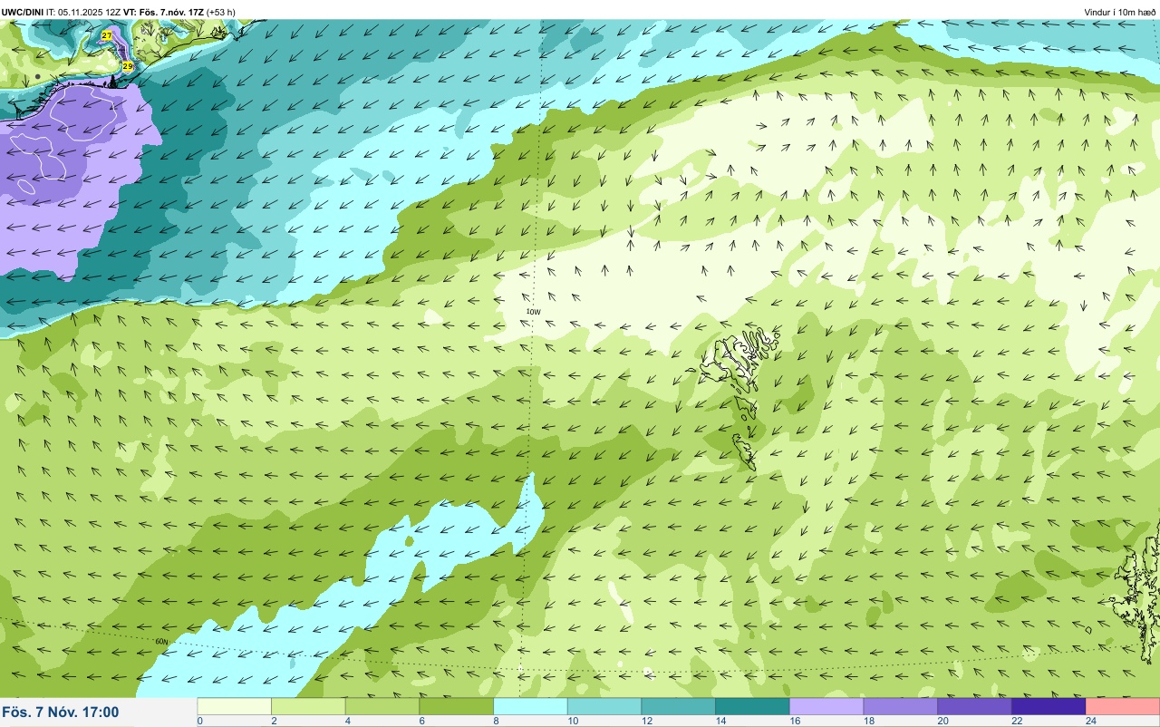Click the Fös. 7 Nóv. 17:00 timestamp
This screenshot has width=1160, height=727.
coord(60,712)
